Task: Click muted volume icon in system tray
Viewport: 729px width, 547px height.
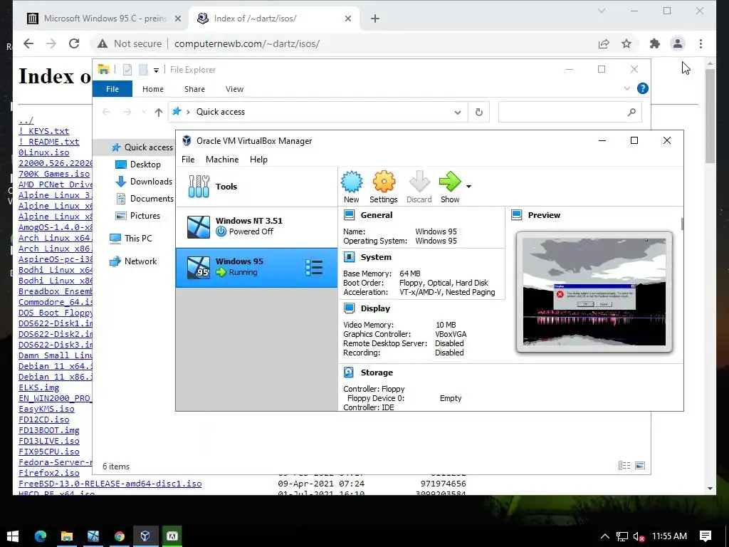Action: click(639, 536)
